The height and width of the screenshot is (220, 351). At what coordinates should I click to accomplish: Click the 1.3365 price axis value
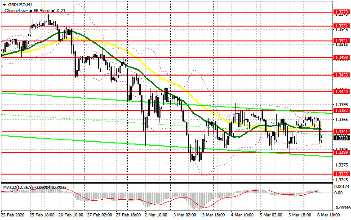(x=342, y=120)
